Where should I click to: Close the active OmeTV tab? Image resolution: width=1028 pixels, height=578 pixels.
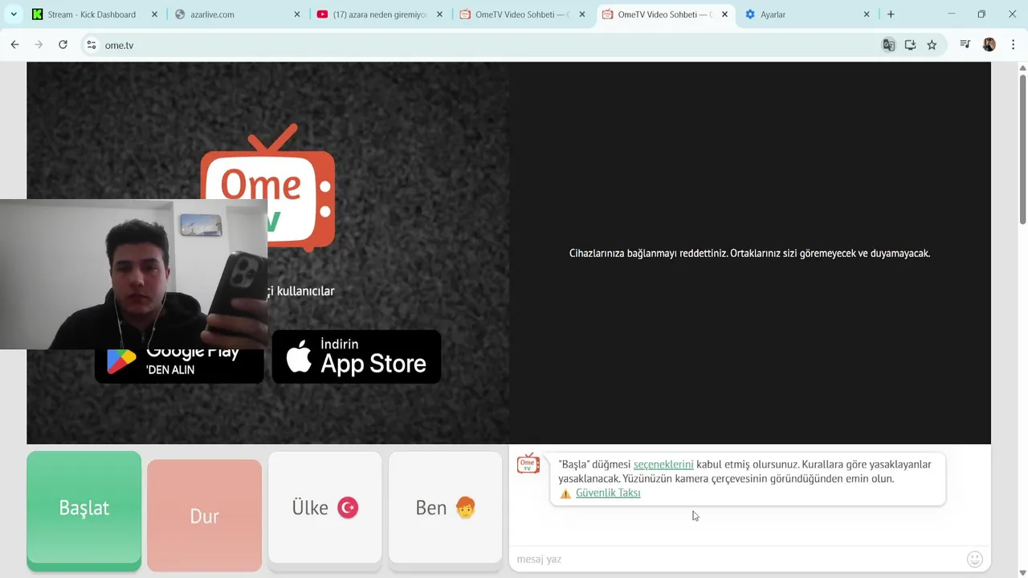coord(724,14)
